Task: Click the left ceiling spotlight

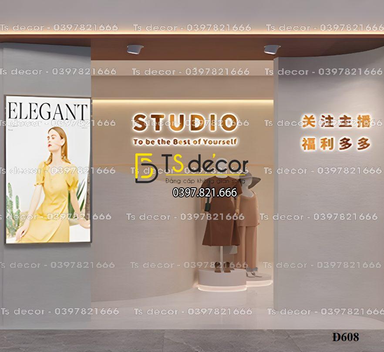Action: [135, 49]
